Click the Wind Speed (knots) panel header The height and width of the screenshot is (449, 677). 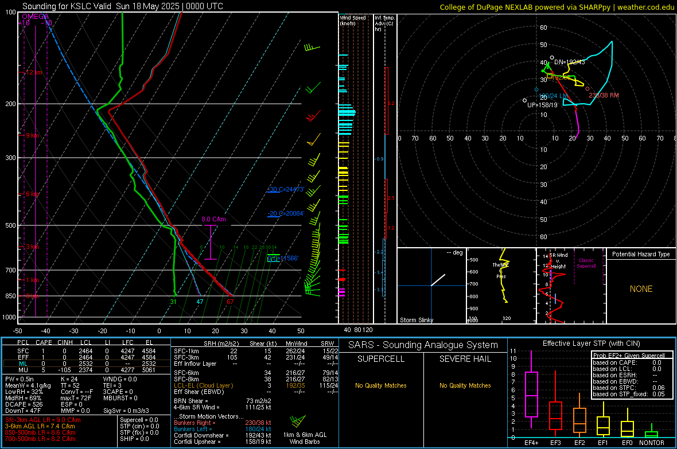353,20
